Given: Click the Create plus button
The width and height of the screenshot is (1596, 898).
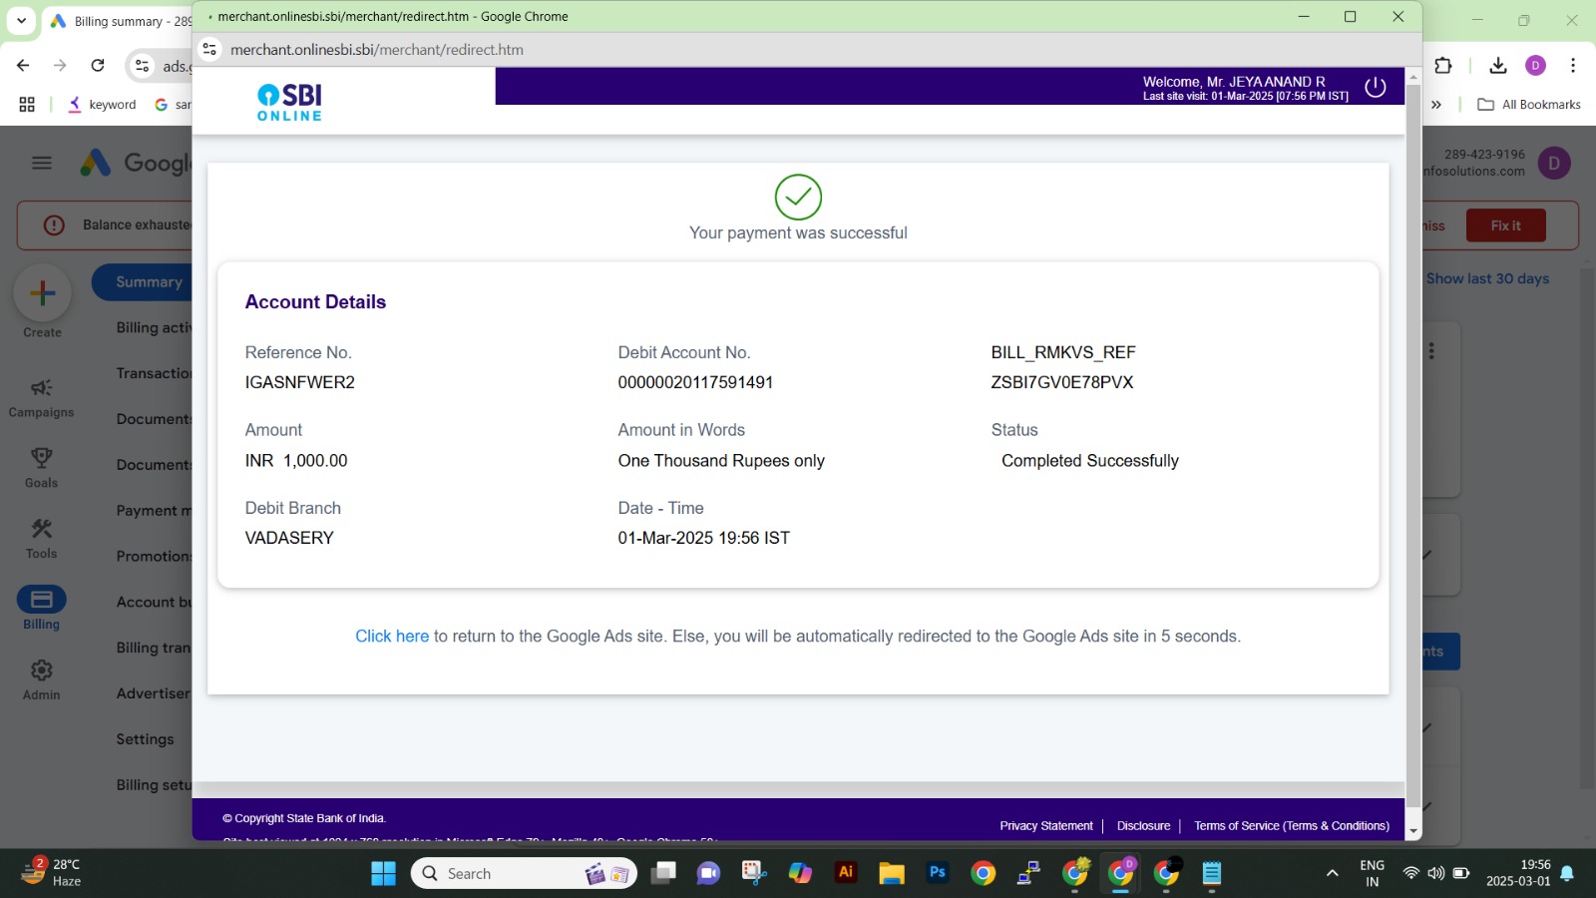Looking at the screenshot, I should 42,293.
